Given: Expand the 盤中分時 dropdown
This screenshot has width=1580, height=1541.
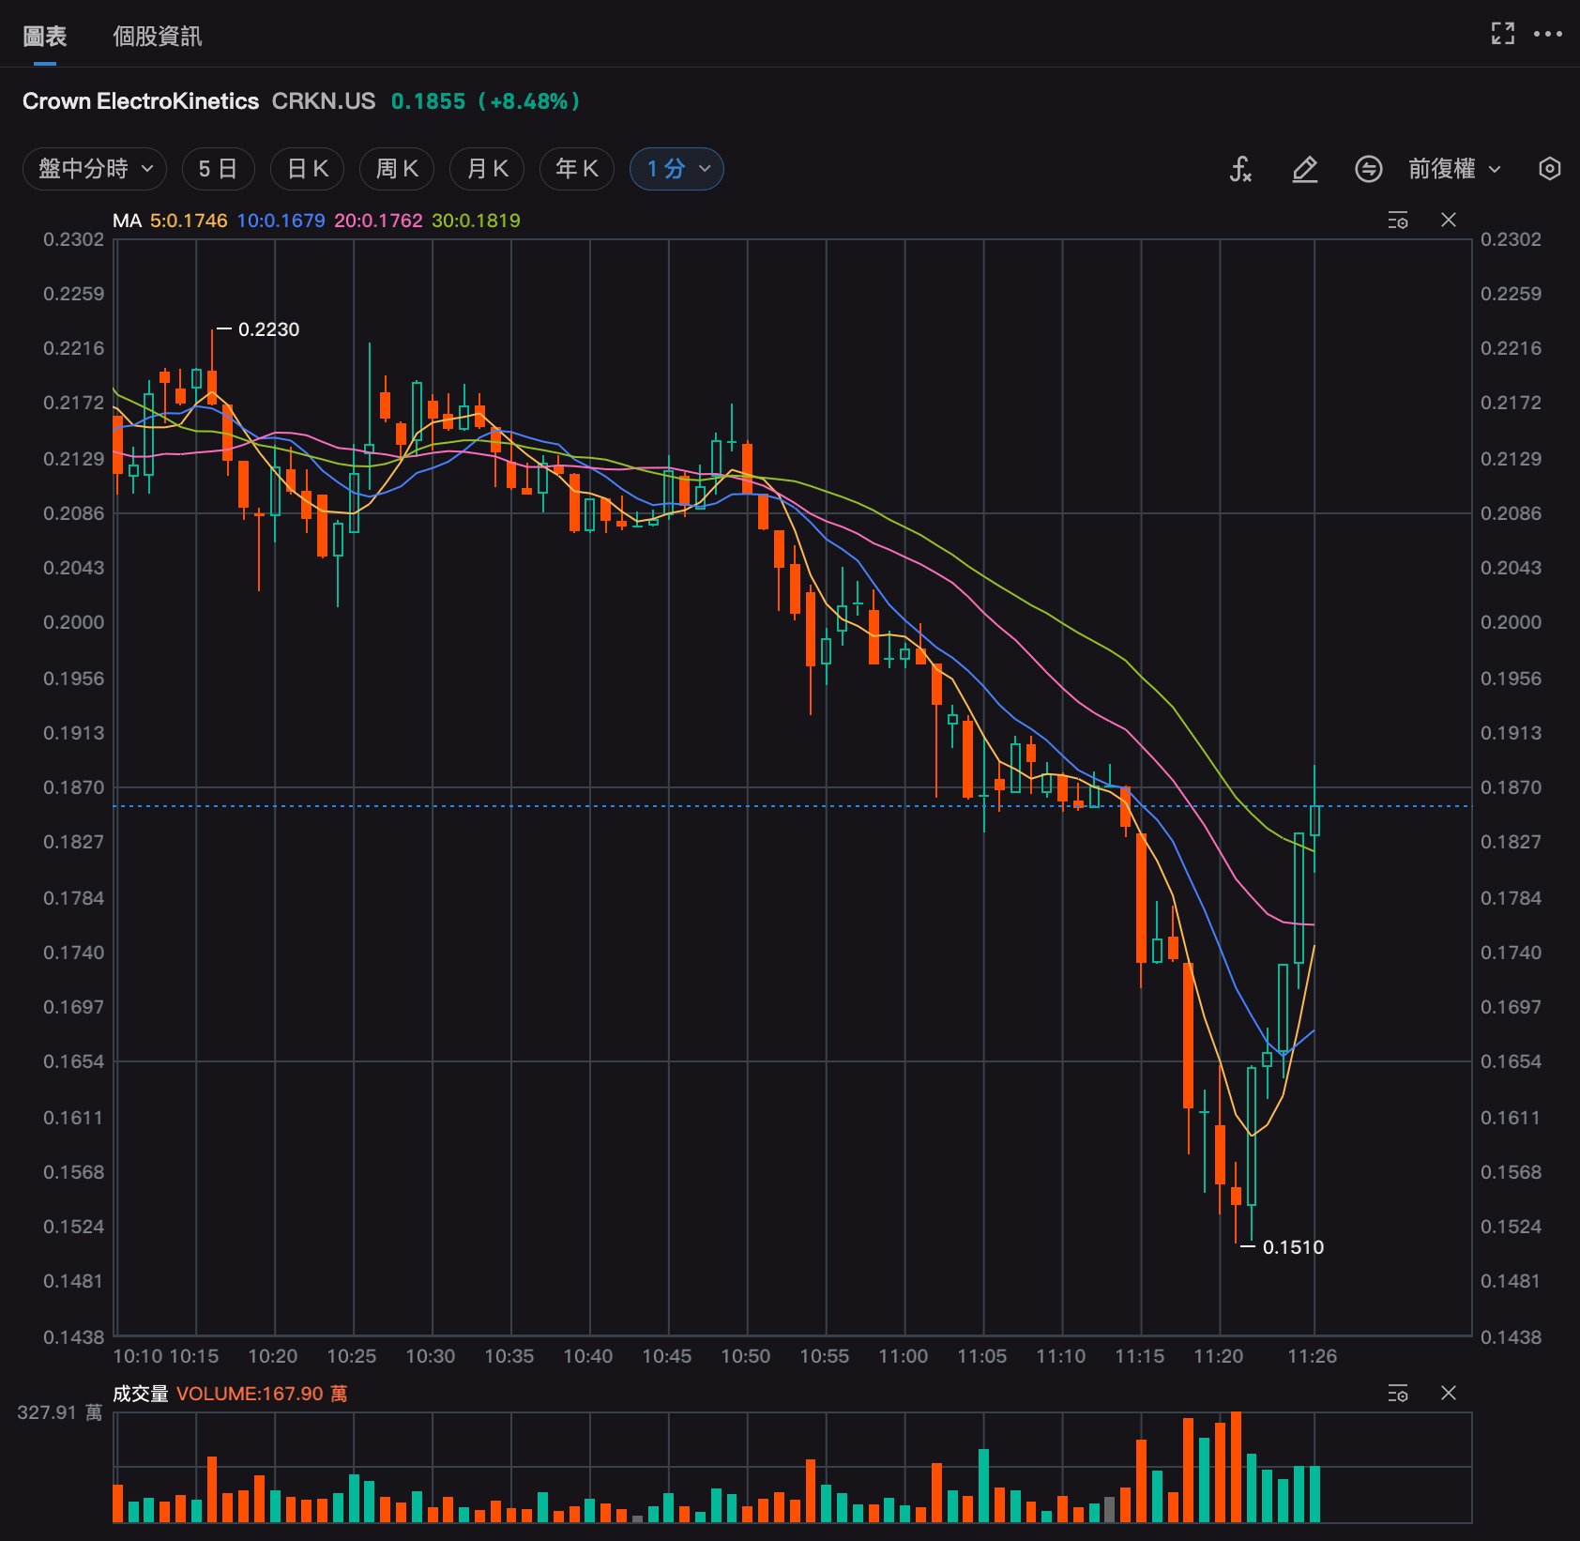Looking at the screenshot, I should coord(95,169).
